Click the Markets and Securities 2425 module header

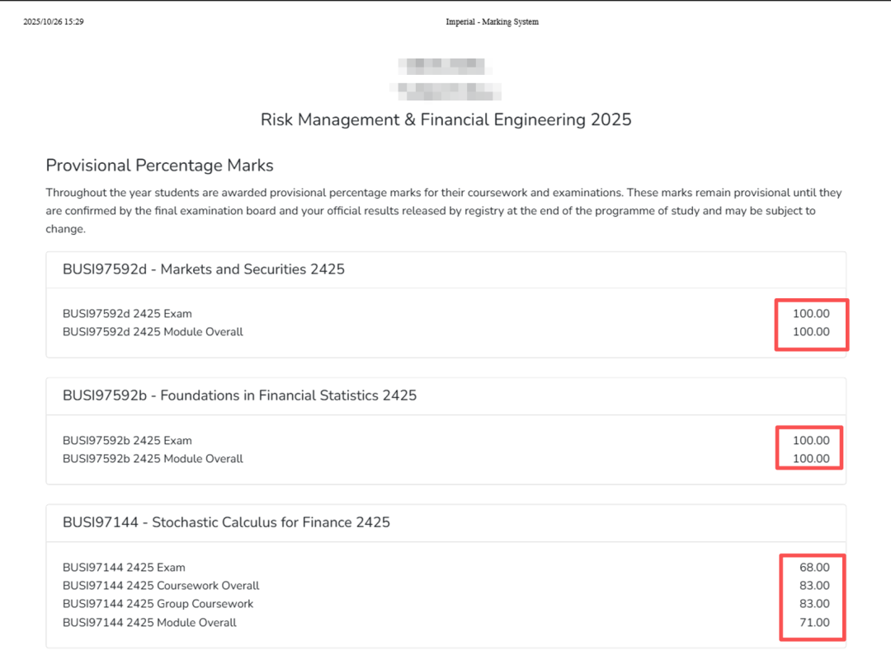tap(203, 269)
